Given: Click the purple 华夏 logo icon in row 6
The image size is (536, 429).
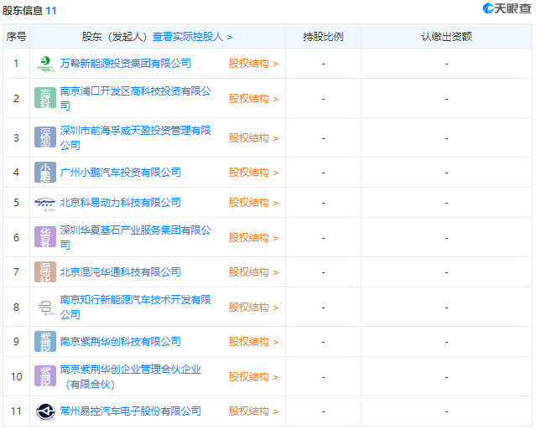Looking at the screenshot, I should (45, 237).
